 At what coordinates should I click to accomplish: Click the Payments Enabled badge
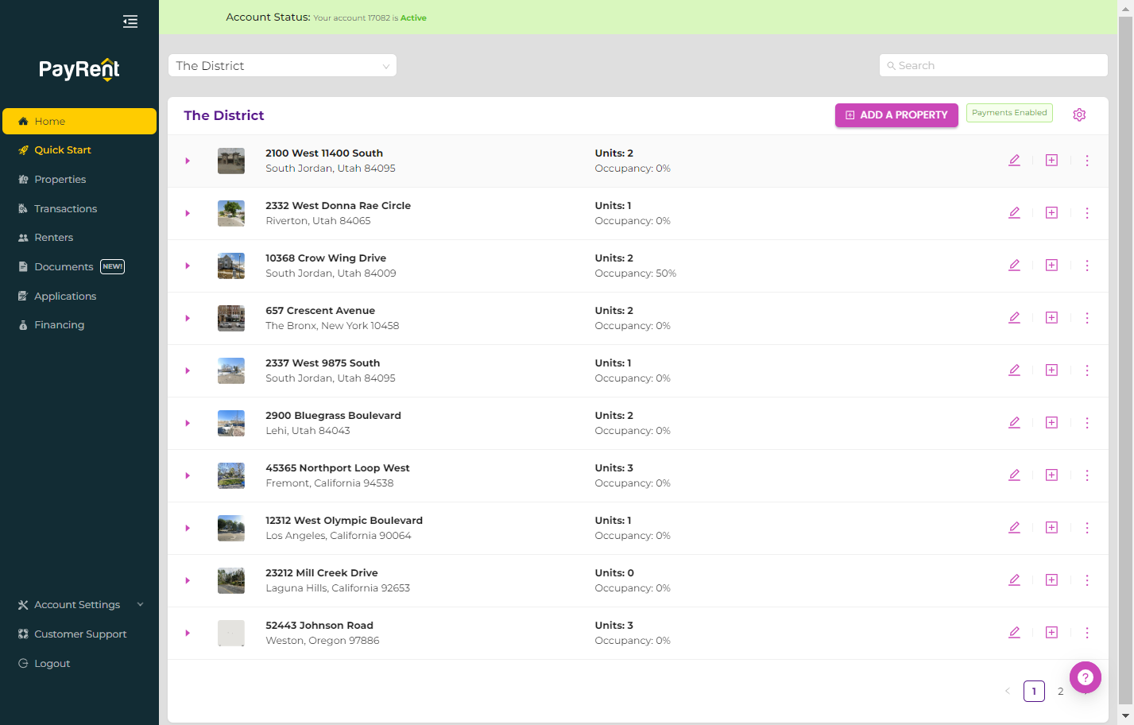1009,113
